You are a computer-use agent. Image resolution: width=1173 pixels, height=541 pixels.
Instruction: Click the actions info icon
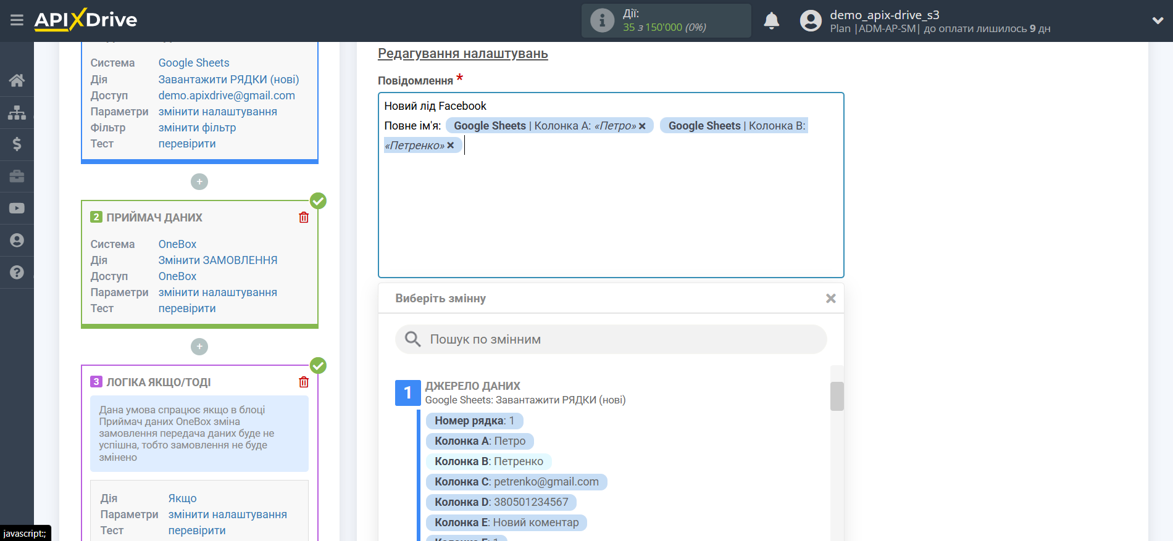pyautogui.click(x=602, y=20)
